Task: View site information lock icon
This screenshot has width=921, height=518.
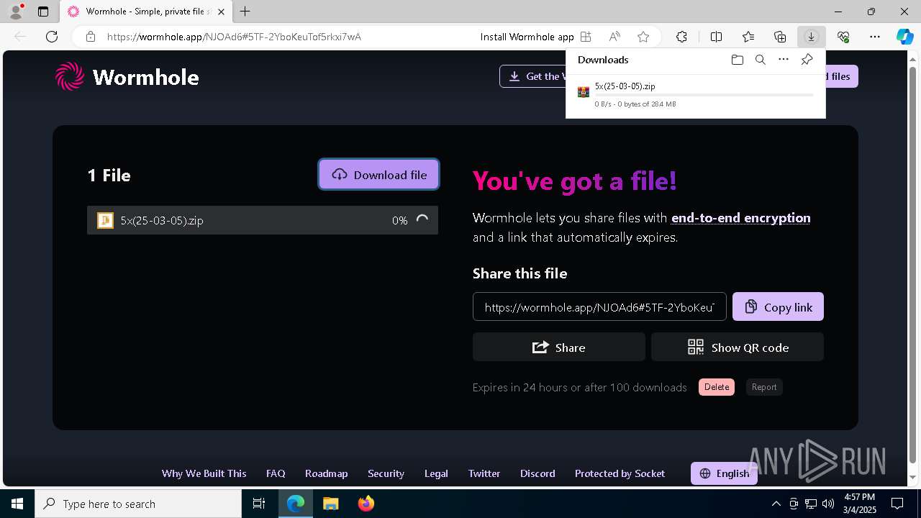Action: pyautogui.click(x=91, y=37)
